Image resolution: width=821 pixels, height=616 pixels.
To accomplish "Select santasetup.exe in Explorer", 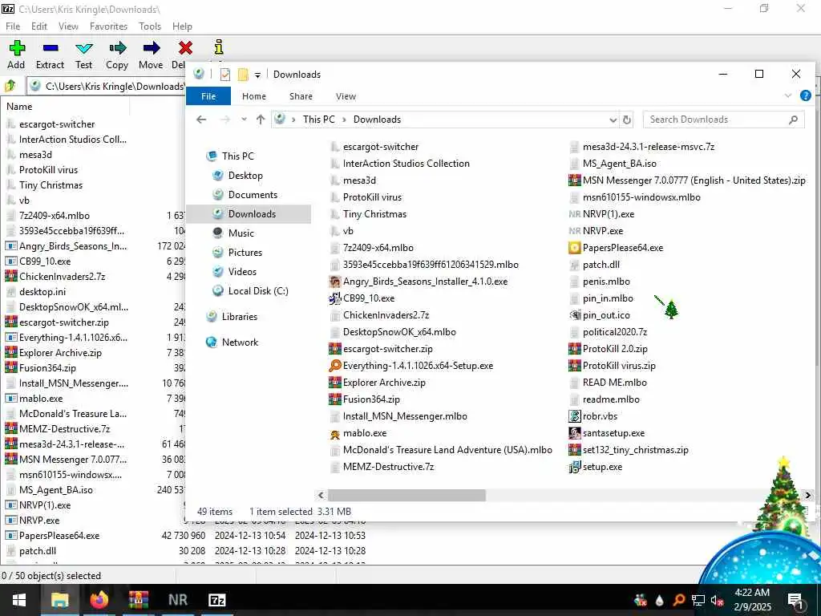I will (x=606, y=433).
